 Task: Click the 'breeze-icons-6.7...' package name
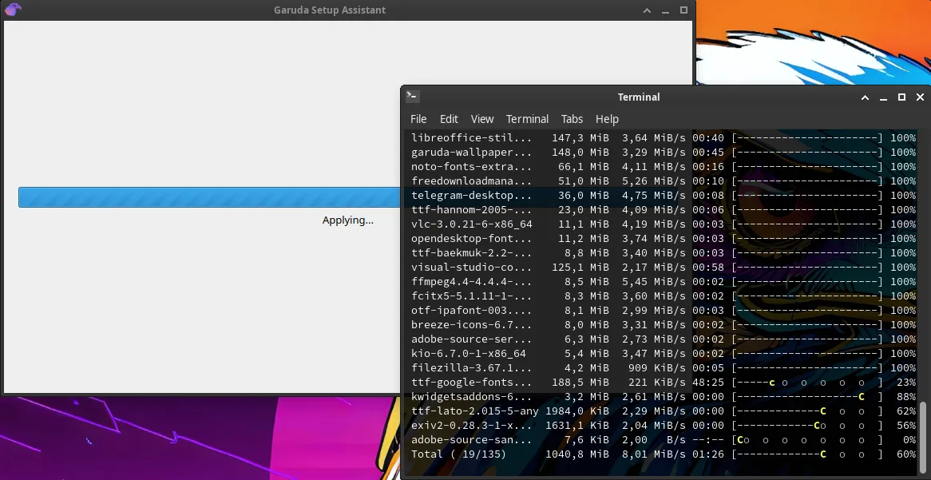coord(472,325)
